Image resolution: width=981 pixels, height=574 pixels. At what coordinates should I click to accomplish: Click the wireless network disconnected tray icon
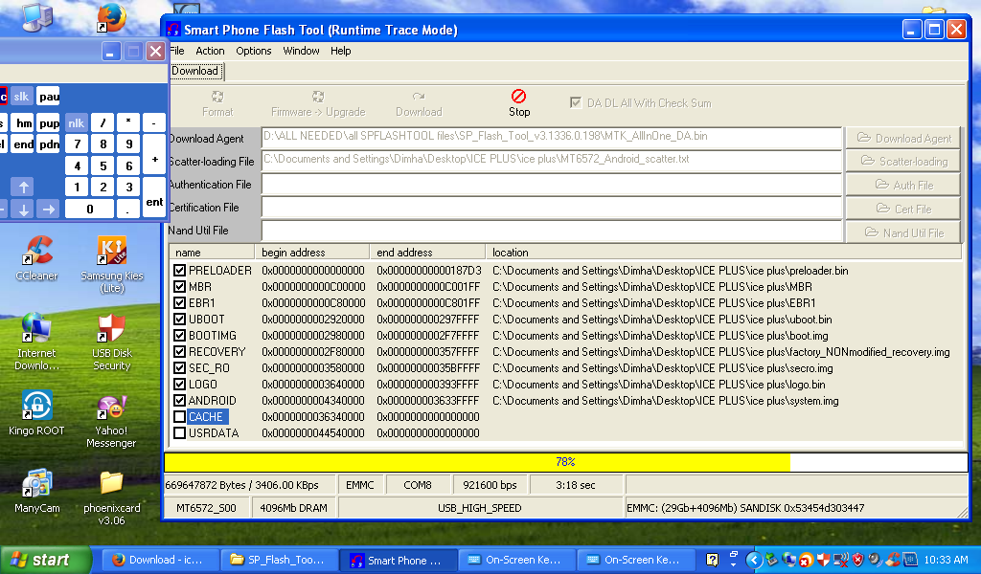841,561
